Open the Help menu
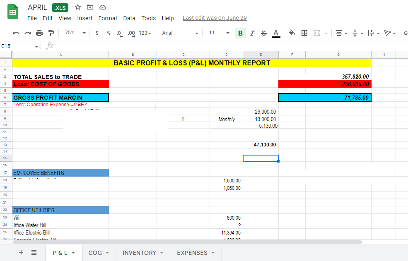Screen dimensions: 408x261 (168, 18)
